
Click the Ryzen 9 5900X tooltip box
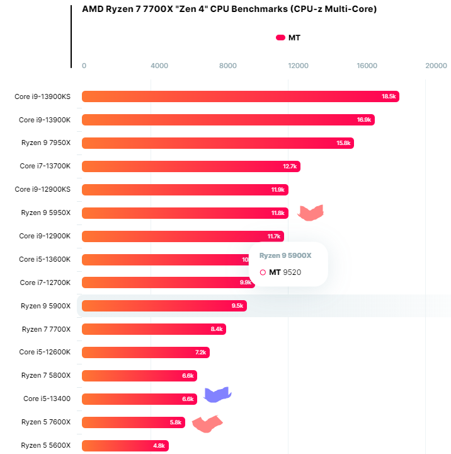tap(288, 264)
